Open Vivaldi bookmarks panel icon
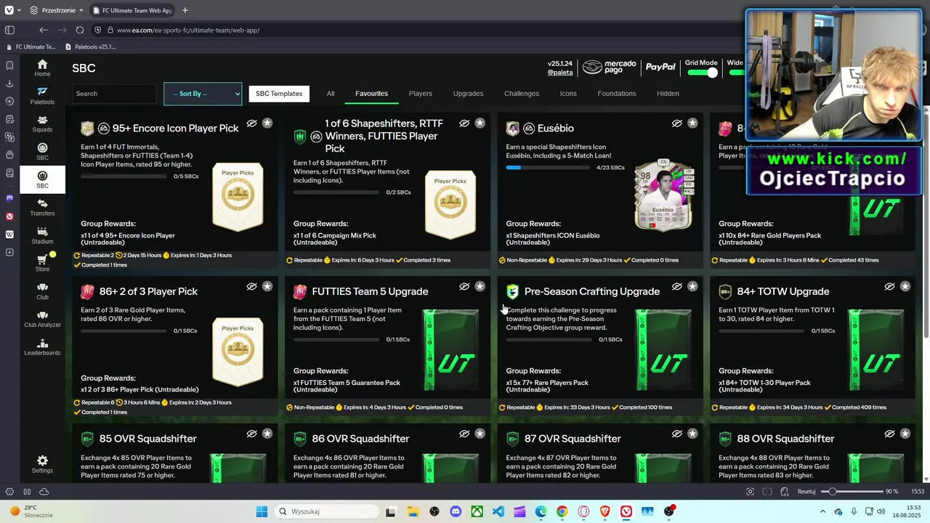Viewport: 930px width, 523px height. (9, 65)
